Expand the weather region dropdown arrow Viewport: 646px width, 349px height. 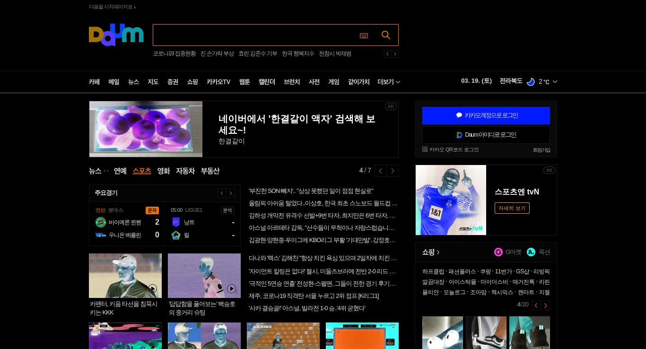tap(555, 82)
